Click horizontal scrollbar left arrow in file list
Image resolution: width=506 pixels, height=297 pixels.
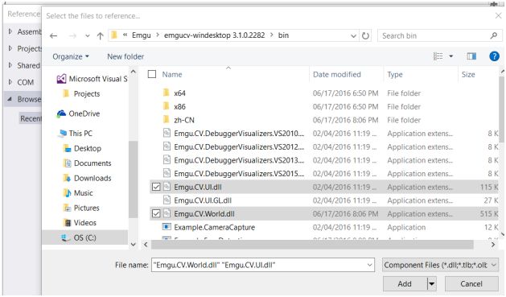[146, 245]
